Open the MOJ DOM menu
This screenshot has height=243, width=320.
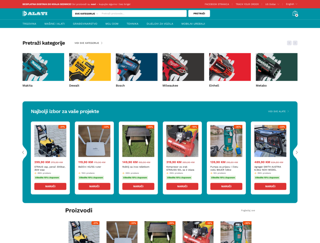click(112, 24)
